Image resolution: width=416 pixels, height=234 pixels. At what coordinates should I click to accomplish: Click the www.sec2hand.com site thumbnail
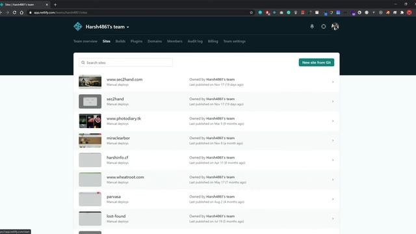click(90, 82)
